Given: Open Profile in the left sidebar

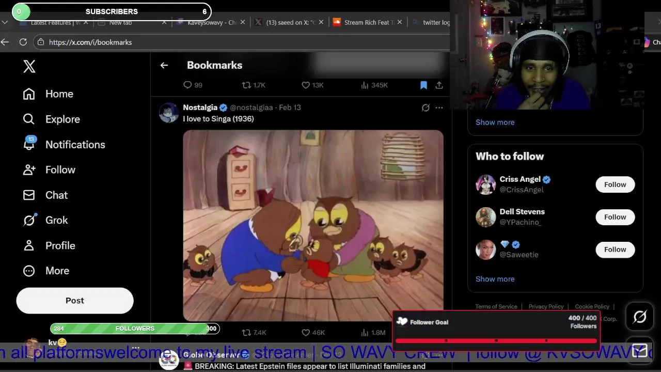Looking at the screenshot, I should [49, 245].
